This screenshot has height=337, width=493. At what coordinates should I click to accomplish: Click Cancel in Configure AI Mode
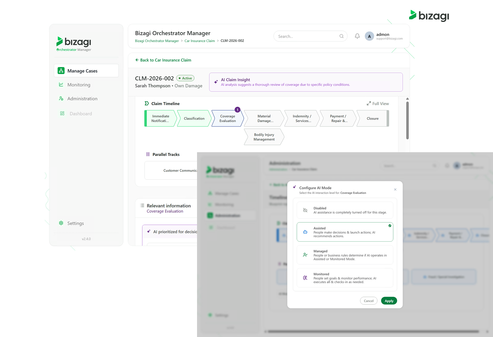[369, 301]
